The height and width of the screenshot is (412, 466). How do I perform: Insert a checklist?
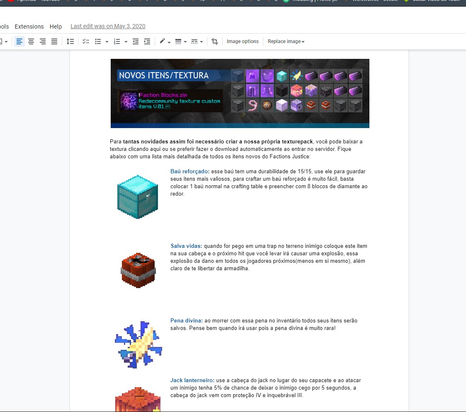(x=86, y=41)
